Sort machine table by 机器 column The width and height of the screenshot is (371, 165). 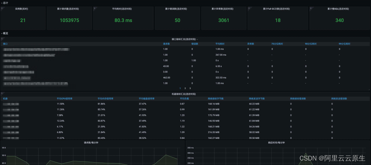5,99
